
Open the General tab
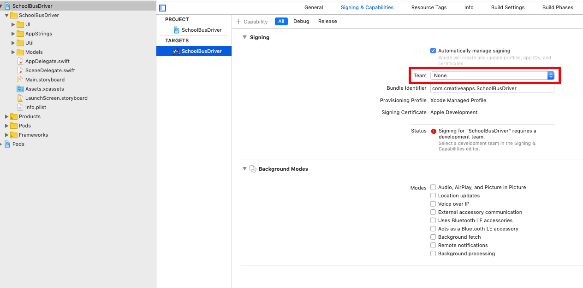tap(314, 7)
